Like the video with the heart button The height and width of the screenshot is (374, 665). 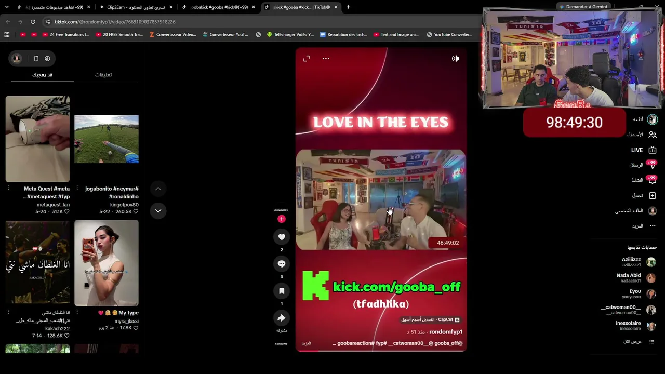[282, 237]
